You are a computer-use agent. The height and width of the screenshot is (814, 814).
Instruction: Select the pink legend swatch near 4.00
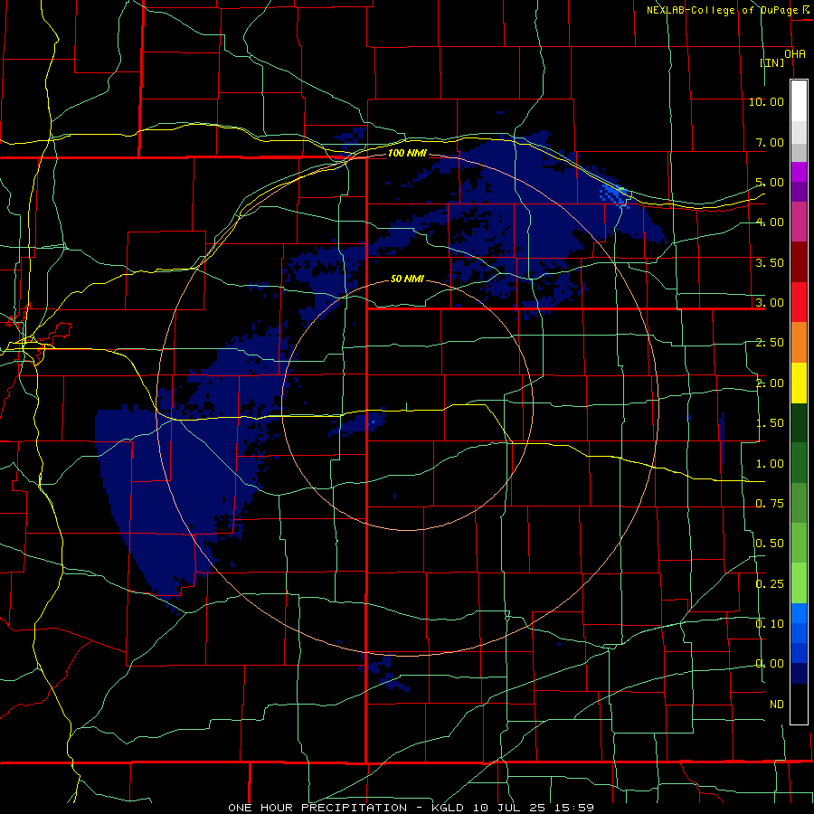[799, 222]
